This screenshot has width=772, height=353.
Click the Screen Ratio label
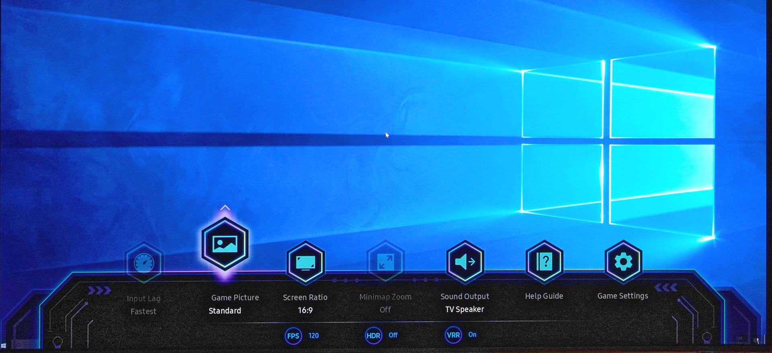coord(305,298)
